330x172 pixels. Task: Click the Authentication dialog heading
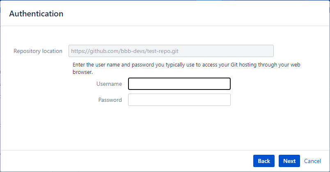pyautogui.click(x=36, y=14)
